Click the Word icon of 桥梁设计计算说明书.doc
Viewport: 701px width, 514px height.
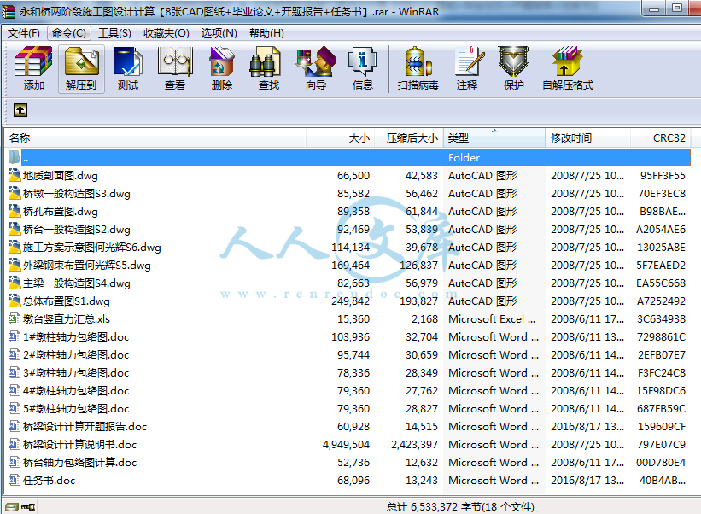pos(15,444)
